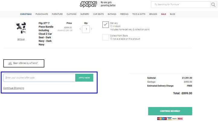Screen dimensions: 218x122
Task: Open the Feeding menu
Action: 124,14
